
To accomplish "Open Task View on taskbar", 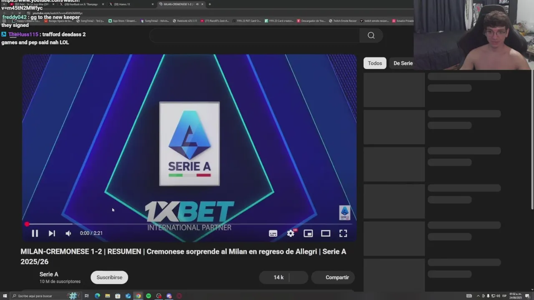I will coord(87,296).
